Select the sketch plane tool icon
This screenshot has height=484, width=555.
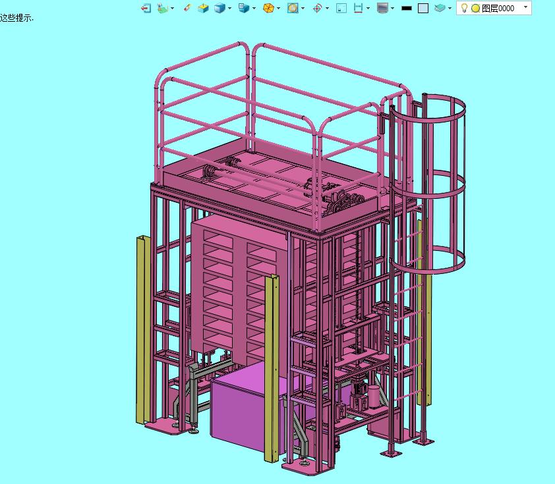162,8
